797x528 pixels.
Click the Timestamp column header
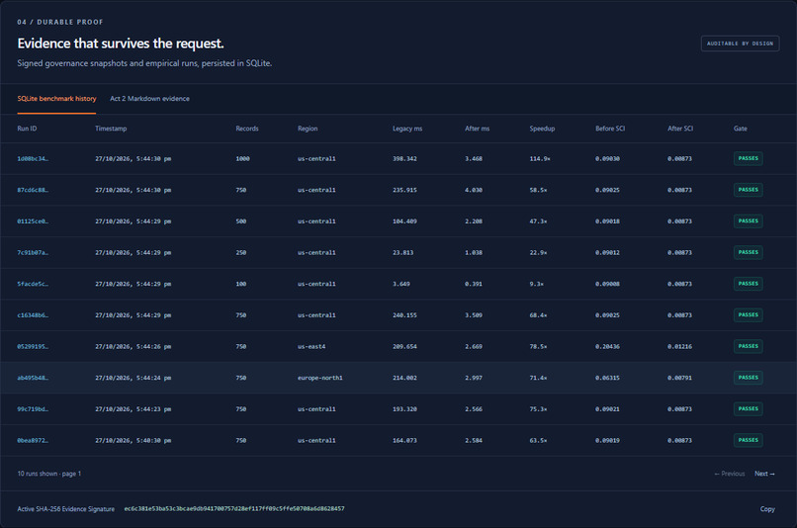point(111,129)
